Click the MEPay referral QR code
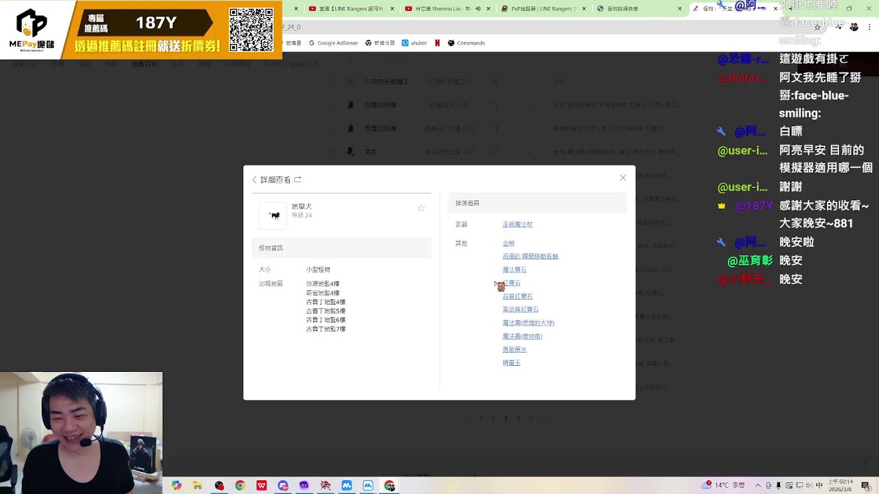Screen dimensions: 879x494 tap(251, 30)
